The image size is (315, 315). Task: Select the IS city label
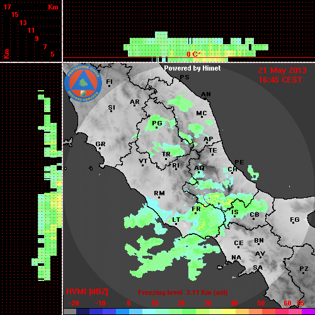[x=235, y=212]
